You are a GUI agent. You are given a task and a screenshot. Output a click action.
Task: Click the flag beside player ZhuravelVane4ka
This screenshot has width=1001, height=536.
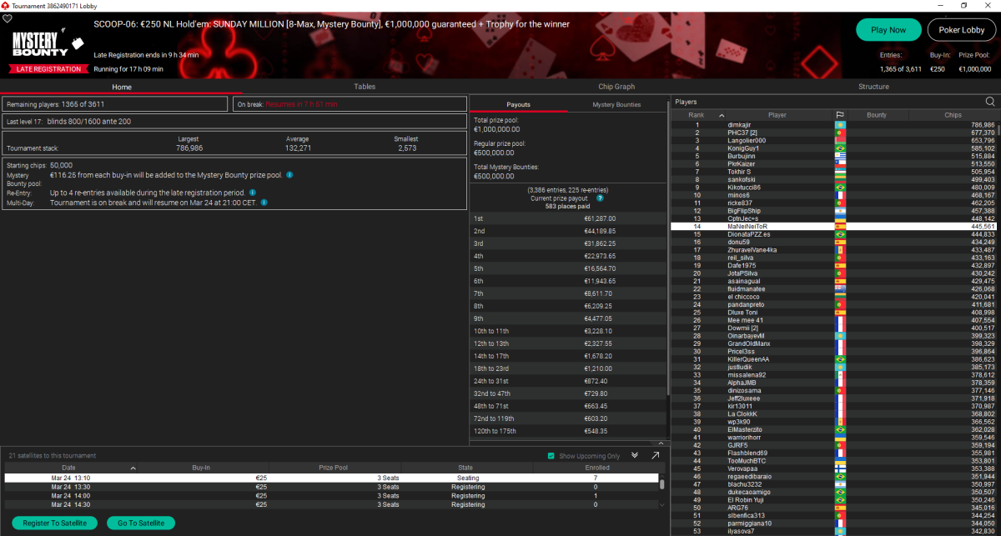pos(840,250)
